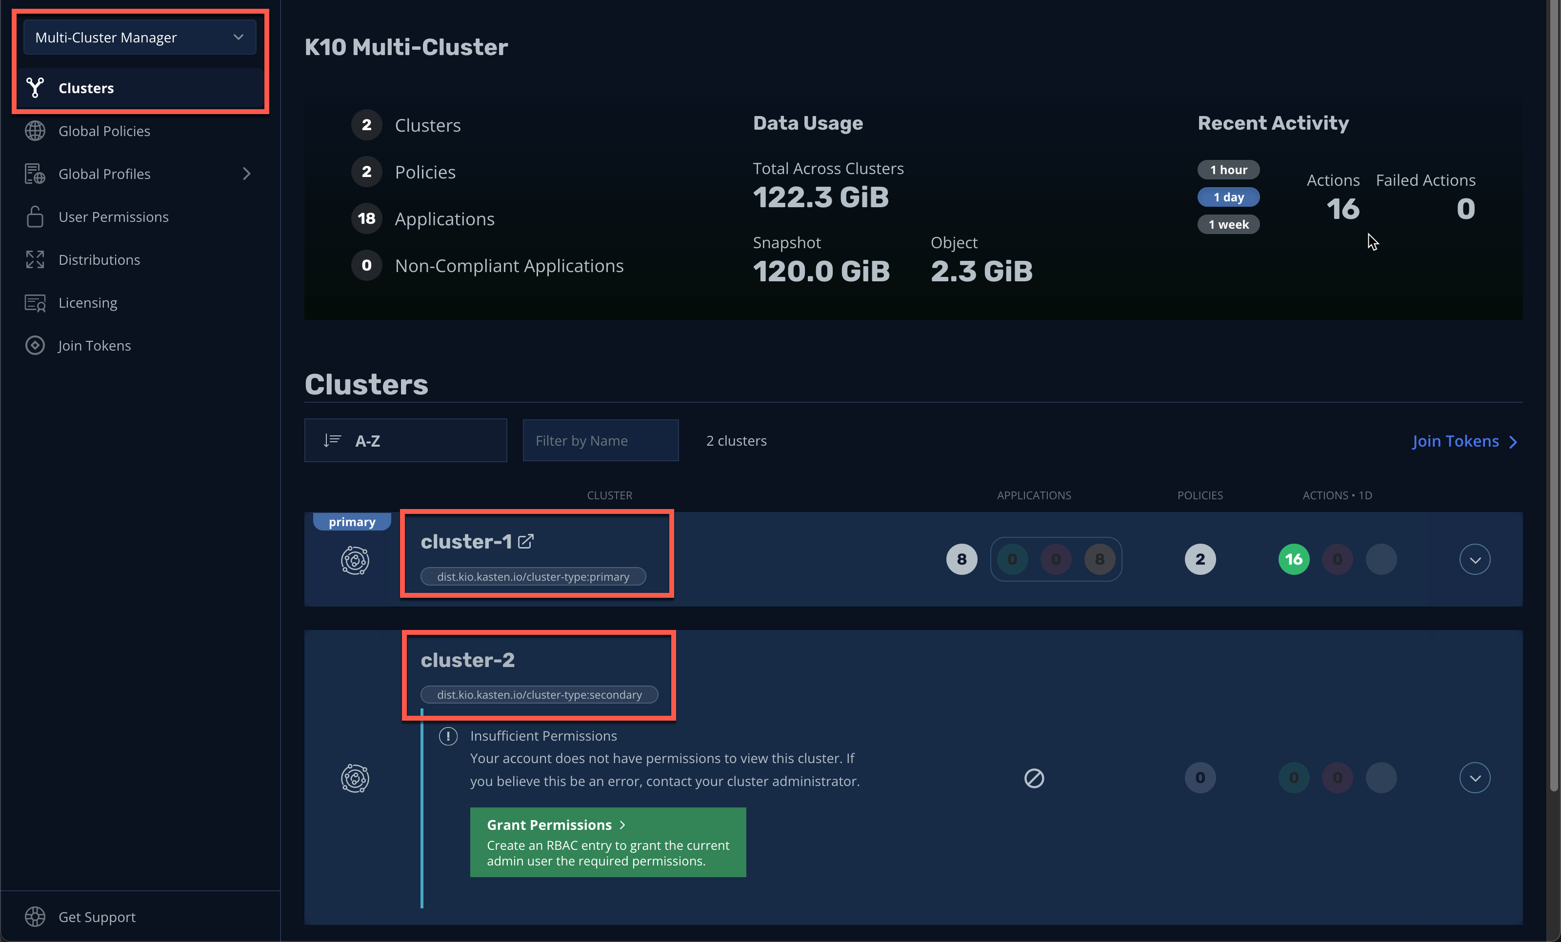Click cluster-2 blocked applications icon

(1034, 779)
